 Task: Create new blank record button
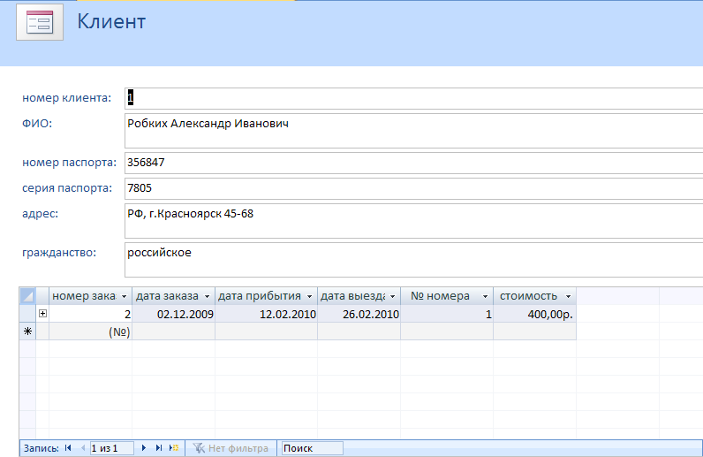(174, 447)
